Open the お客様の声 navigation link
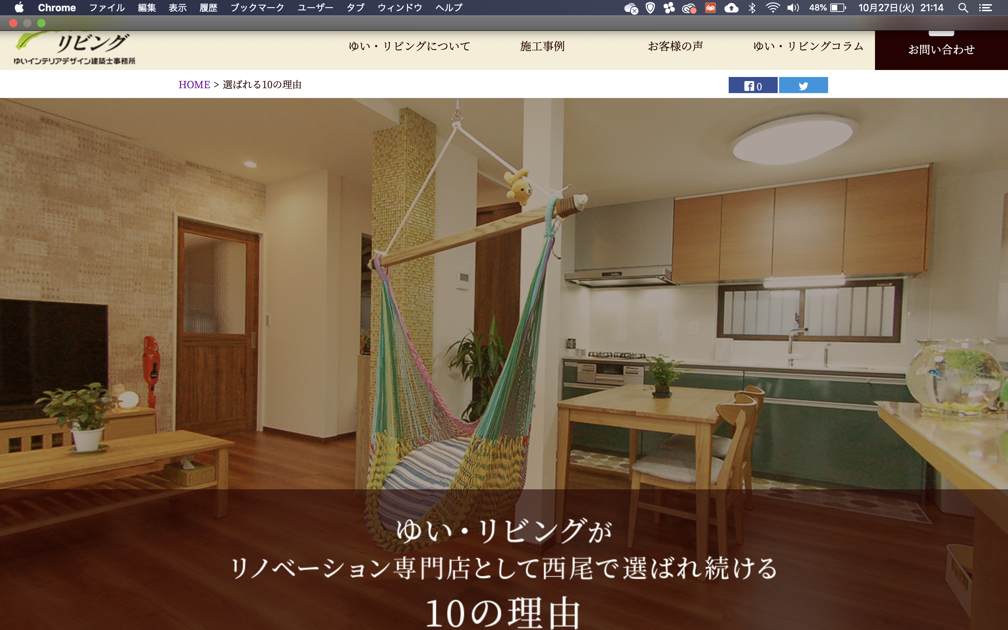Image resolution: width=1008 pixels, height=630 pixels. 675,46
